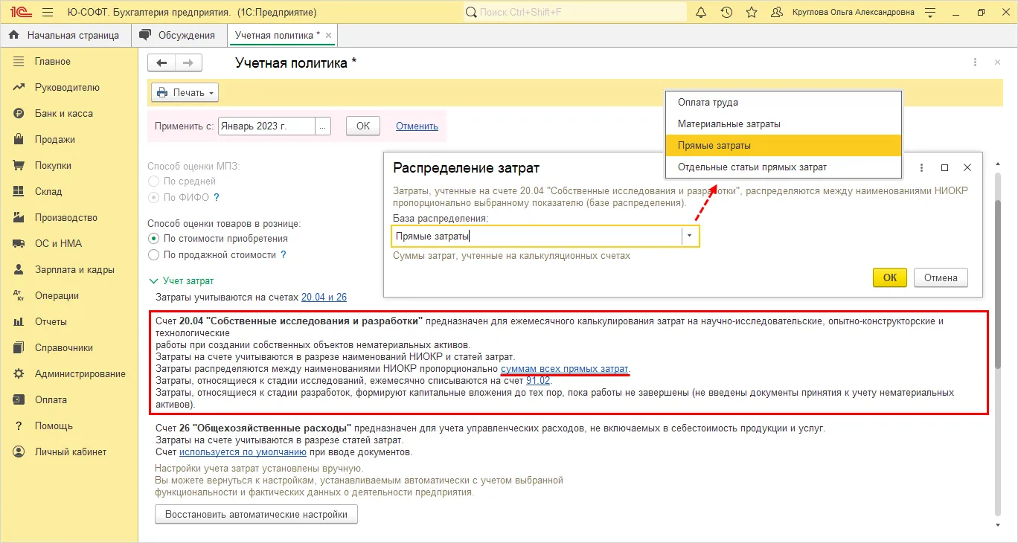1018x543 pixels.
Task: Open the hamburger functions menu
Action: pyautogui.click(x=48, y=13)
